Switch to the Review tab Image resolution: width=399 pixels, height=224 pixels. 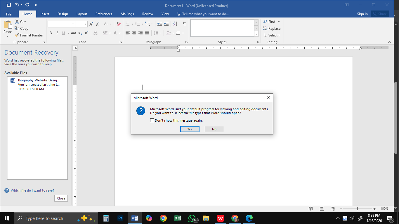pos(148,14)
